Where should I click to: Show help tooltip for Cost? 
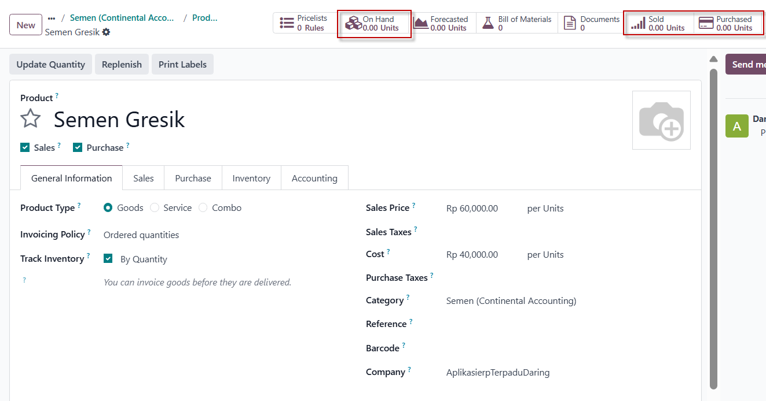point(388,252)
